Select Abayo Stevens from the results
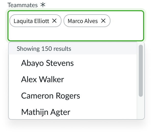This screenshot has width=153, height=134. tap(47, 63)
